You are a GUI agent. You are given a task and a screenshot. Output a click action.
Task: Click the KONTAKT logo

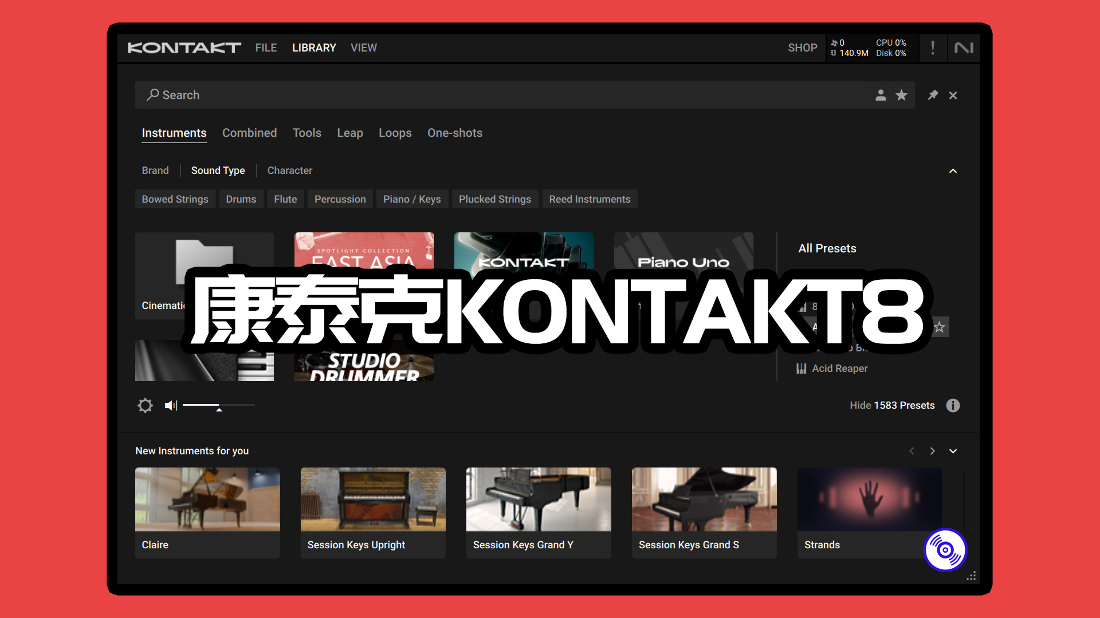tap(184, 48)
